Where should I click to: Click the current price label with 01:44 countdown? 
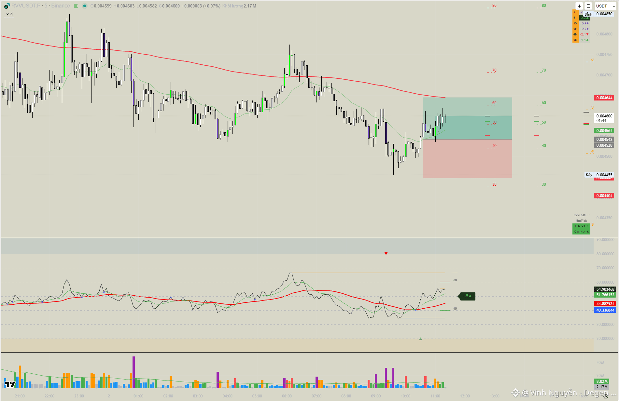(x=604, y=118)
